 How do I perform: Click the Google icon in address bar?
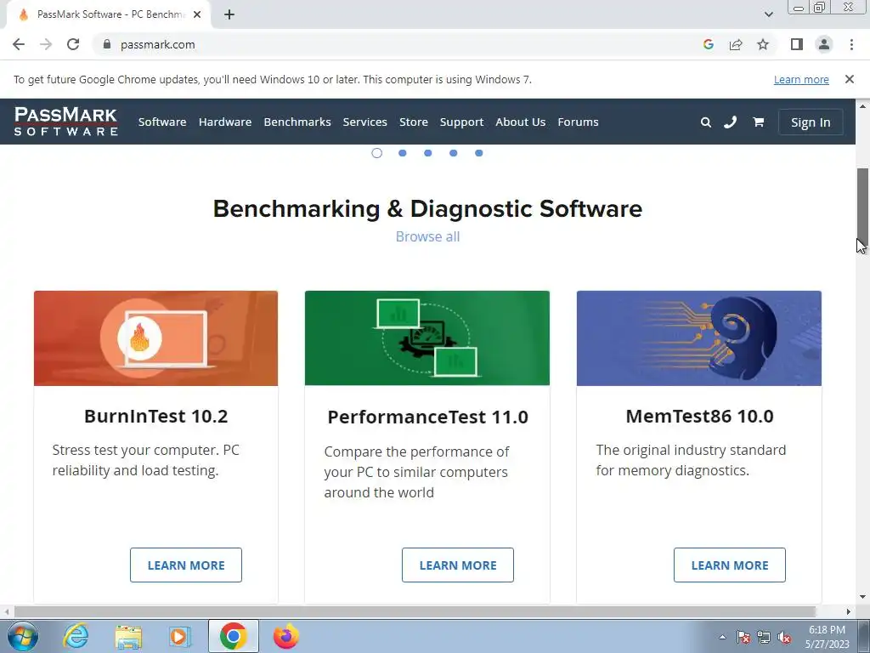tap(708, 44)
